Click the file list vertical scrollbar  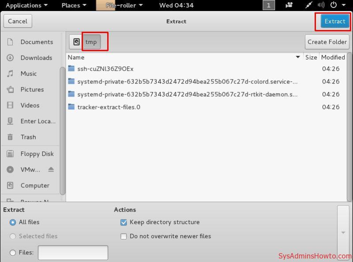349,127
